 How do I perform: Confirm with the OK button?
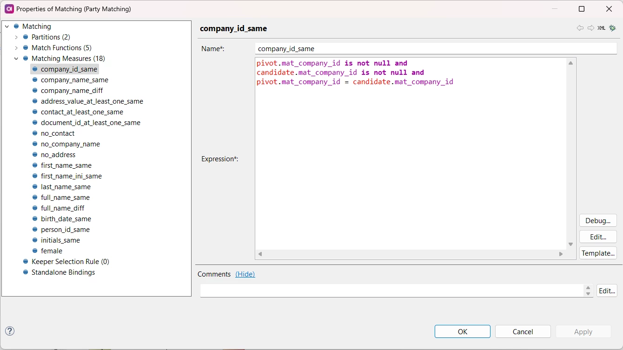pyautogui.click(x=463, y=331)
